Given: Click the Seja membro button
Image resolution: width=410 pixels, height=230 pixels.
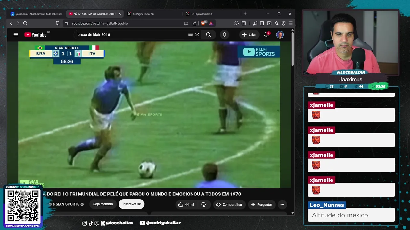Looking at the screenshot, I should tap(103, 204).
